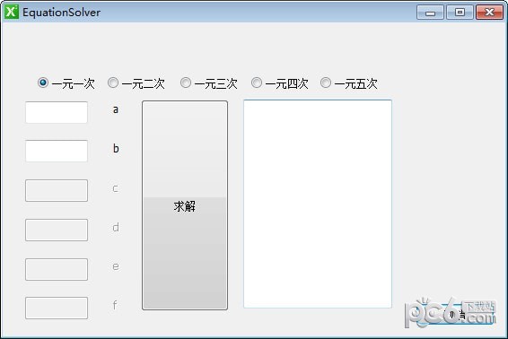The height and width of the screenshot is (339, 508).
Task: Maximize the EquationSolver window
Action: [460, 13]
